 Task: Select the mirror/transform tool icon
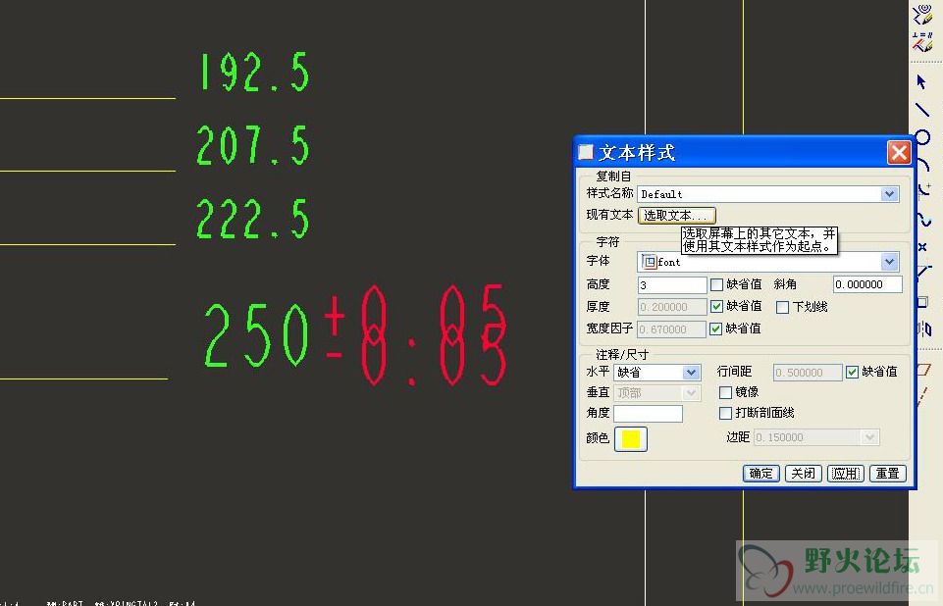click(x=924, y=328)
